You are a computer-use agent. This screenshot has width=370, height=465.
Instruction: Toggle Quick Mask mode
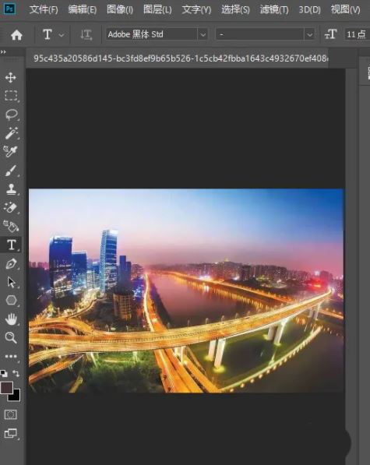click(x=10, y=414)
